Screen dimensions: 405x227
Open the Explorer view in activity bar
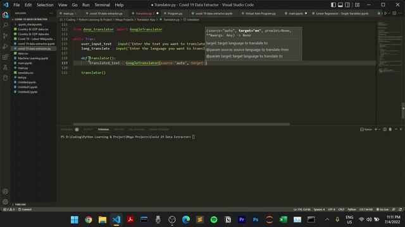click(5, 15)
